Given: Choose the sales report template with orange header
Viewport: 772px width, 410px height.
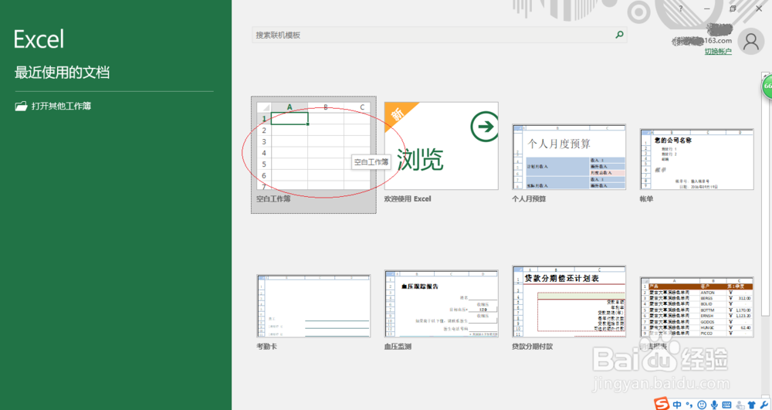Looking at the screenshot, I should [696, 307].
